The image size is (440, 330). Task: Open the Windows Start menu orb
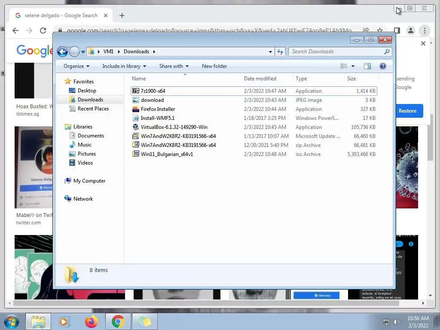click(x=11, y=321)
